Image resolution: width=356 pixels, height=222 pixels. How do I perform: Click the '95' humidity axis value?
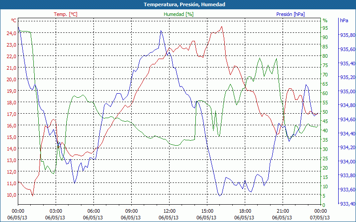tap(325, 28)
